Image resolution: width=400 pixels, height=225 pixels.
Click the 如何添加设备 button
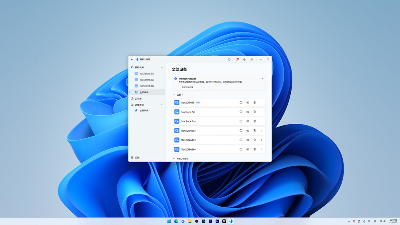pos(187,87)
